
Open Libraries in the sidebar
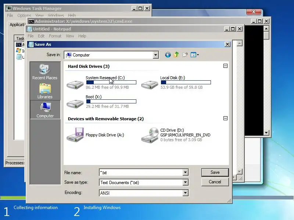coord(45,91)
